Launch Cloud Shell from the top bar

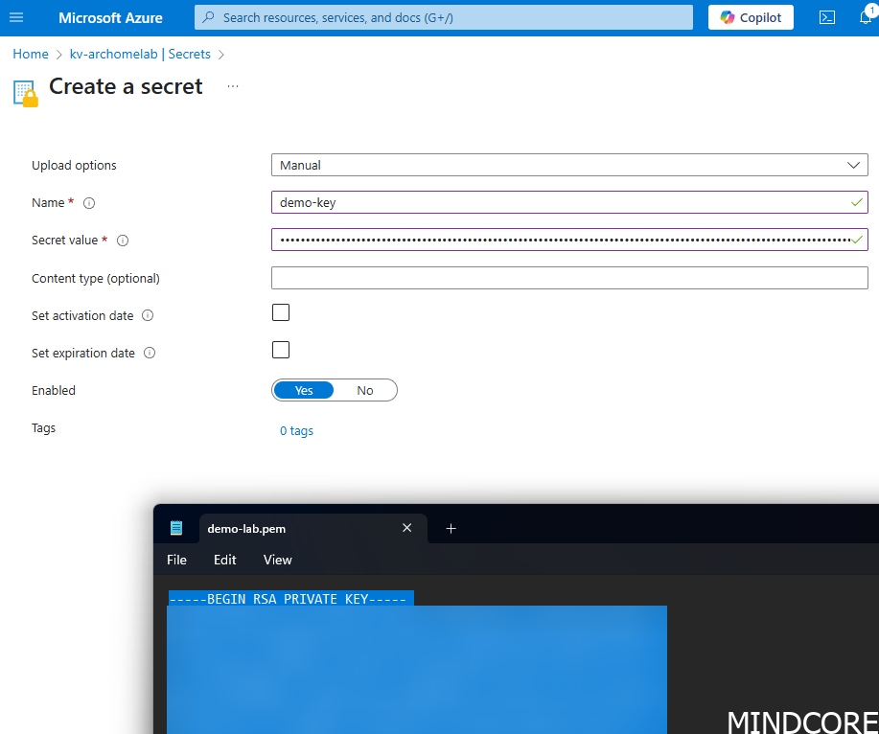(826, 17)
